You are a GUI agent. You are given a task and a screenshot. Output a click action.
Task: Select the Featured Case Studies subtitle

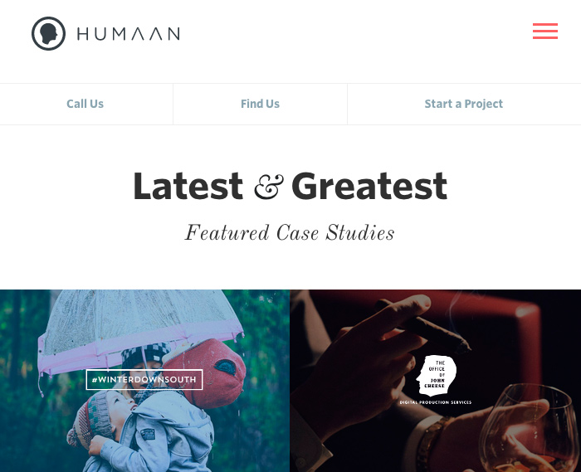[290, 232]
